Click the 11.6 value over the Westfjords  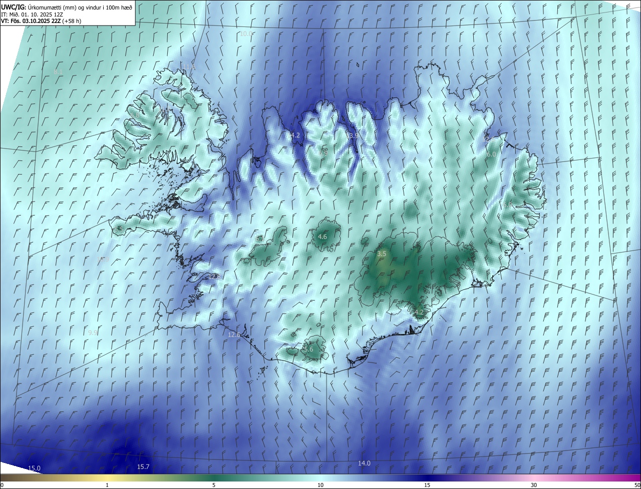pos(189,67)
